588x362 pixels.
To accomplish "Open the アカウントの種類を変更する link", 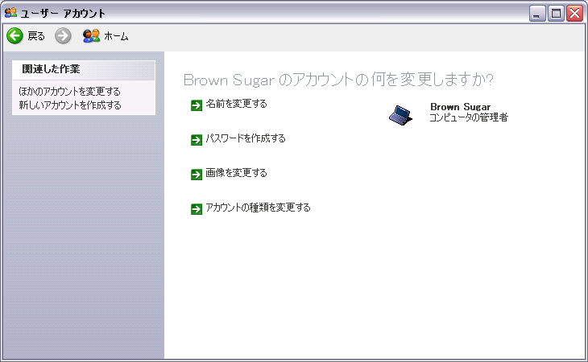I will (258, 207).
